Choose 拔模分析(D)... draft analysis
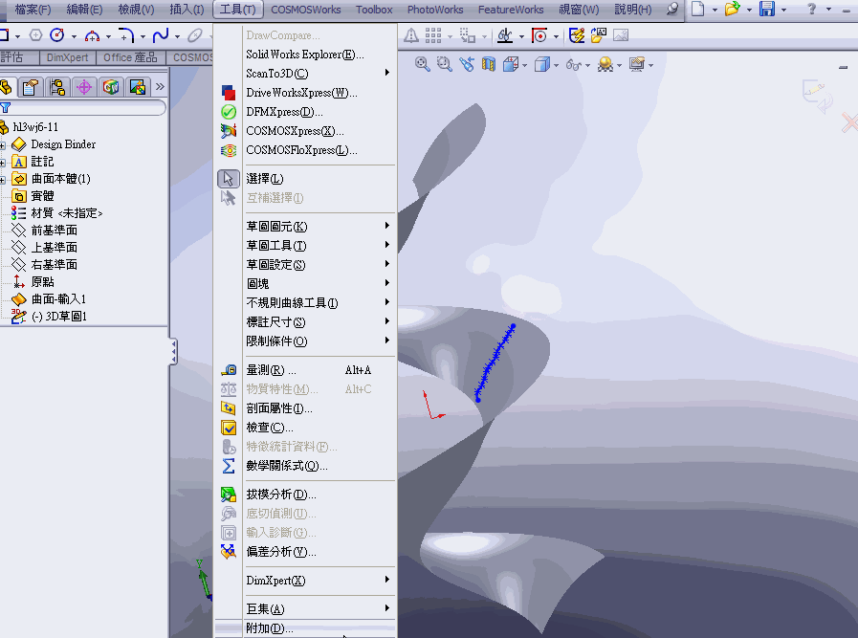Viewport: 858px width, 638px height. [x=305, y=495]
